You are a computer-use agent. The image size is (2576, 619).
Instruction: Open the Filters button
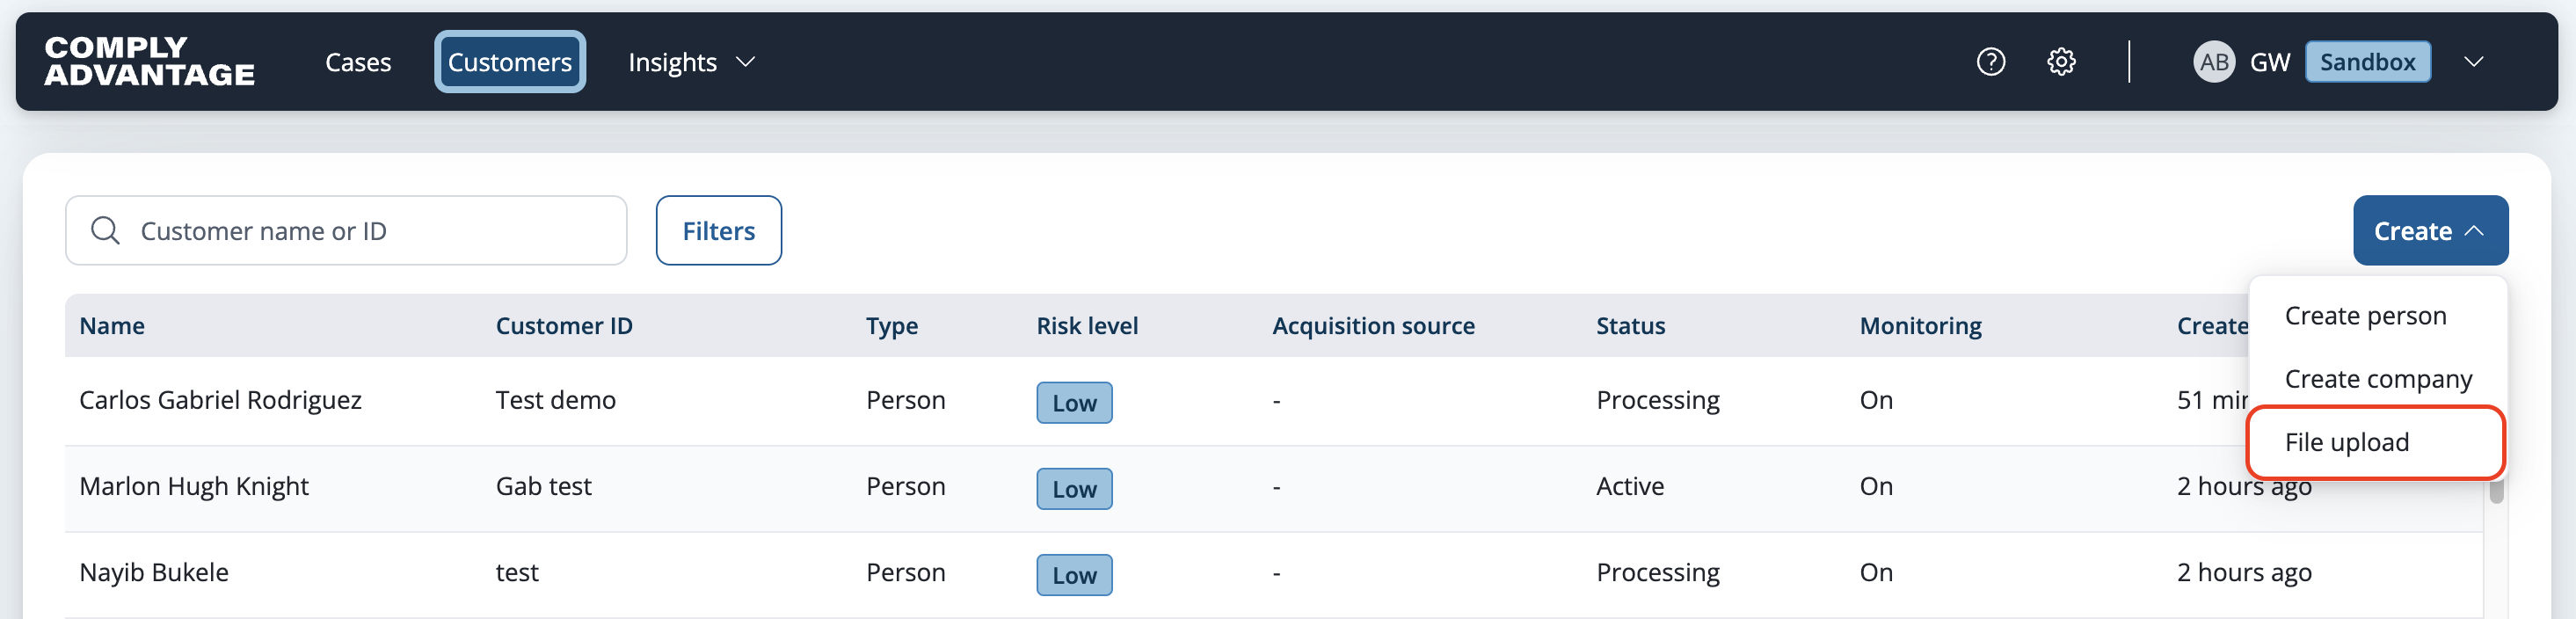718,231
